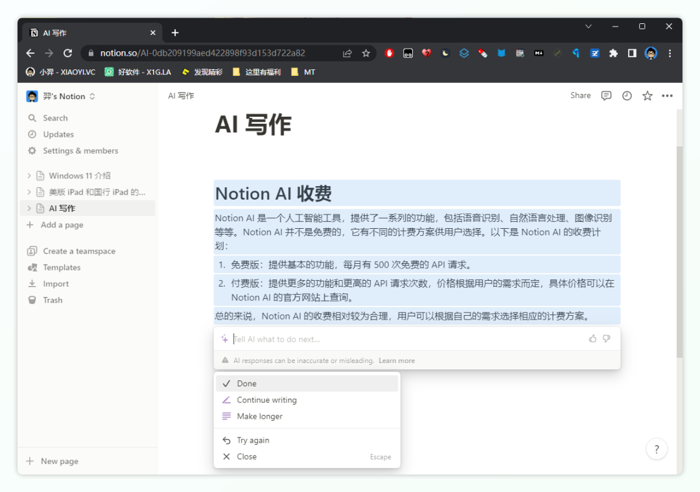Select Try again in the AI menu
This screenshot has width=700, height=492.
pyautogui.click(x=253, y=440)
